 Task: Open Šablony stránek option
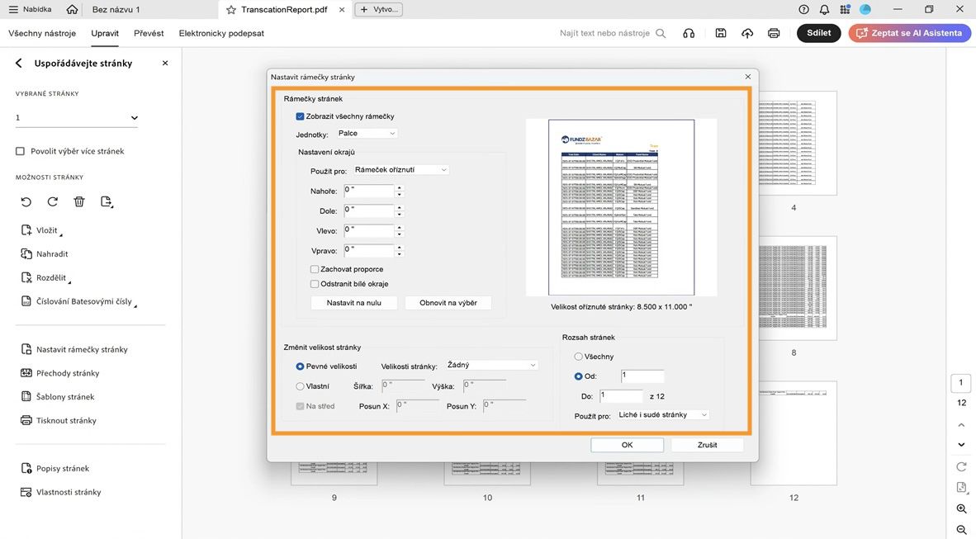click(x=57, y=396)
